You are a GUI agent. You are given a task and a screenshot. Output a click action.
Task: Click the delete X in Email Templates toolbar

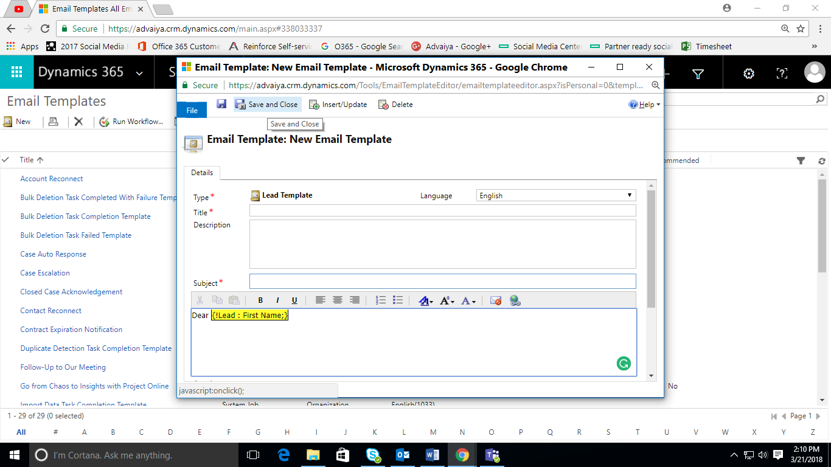pyautogui.click(x=78, y=122)
